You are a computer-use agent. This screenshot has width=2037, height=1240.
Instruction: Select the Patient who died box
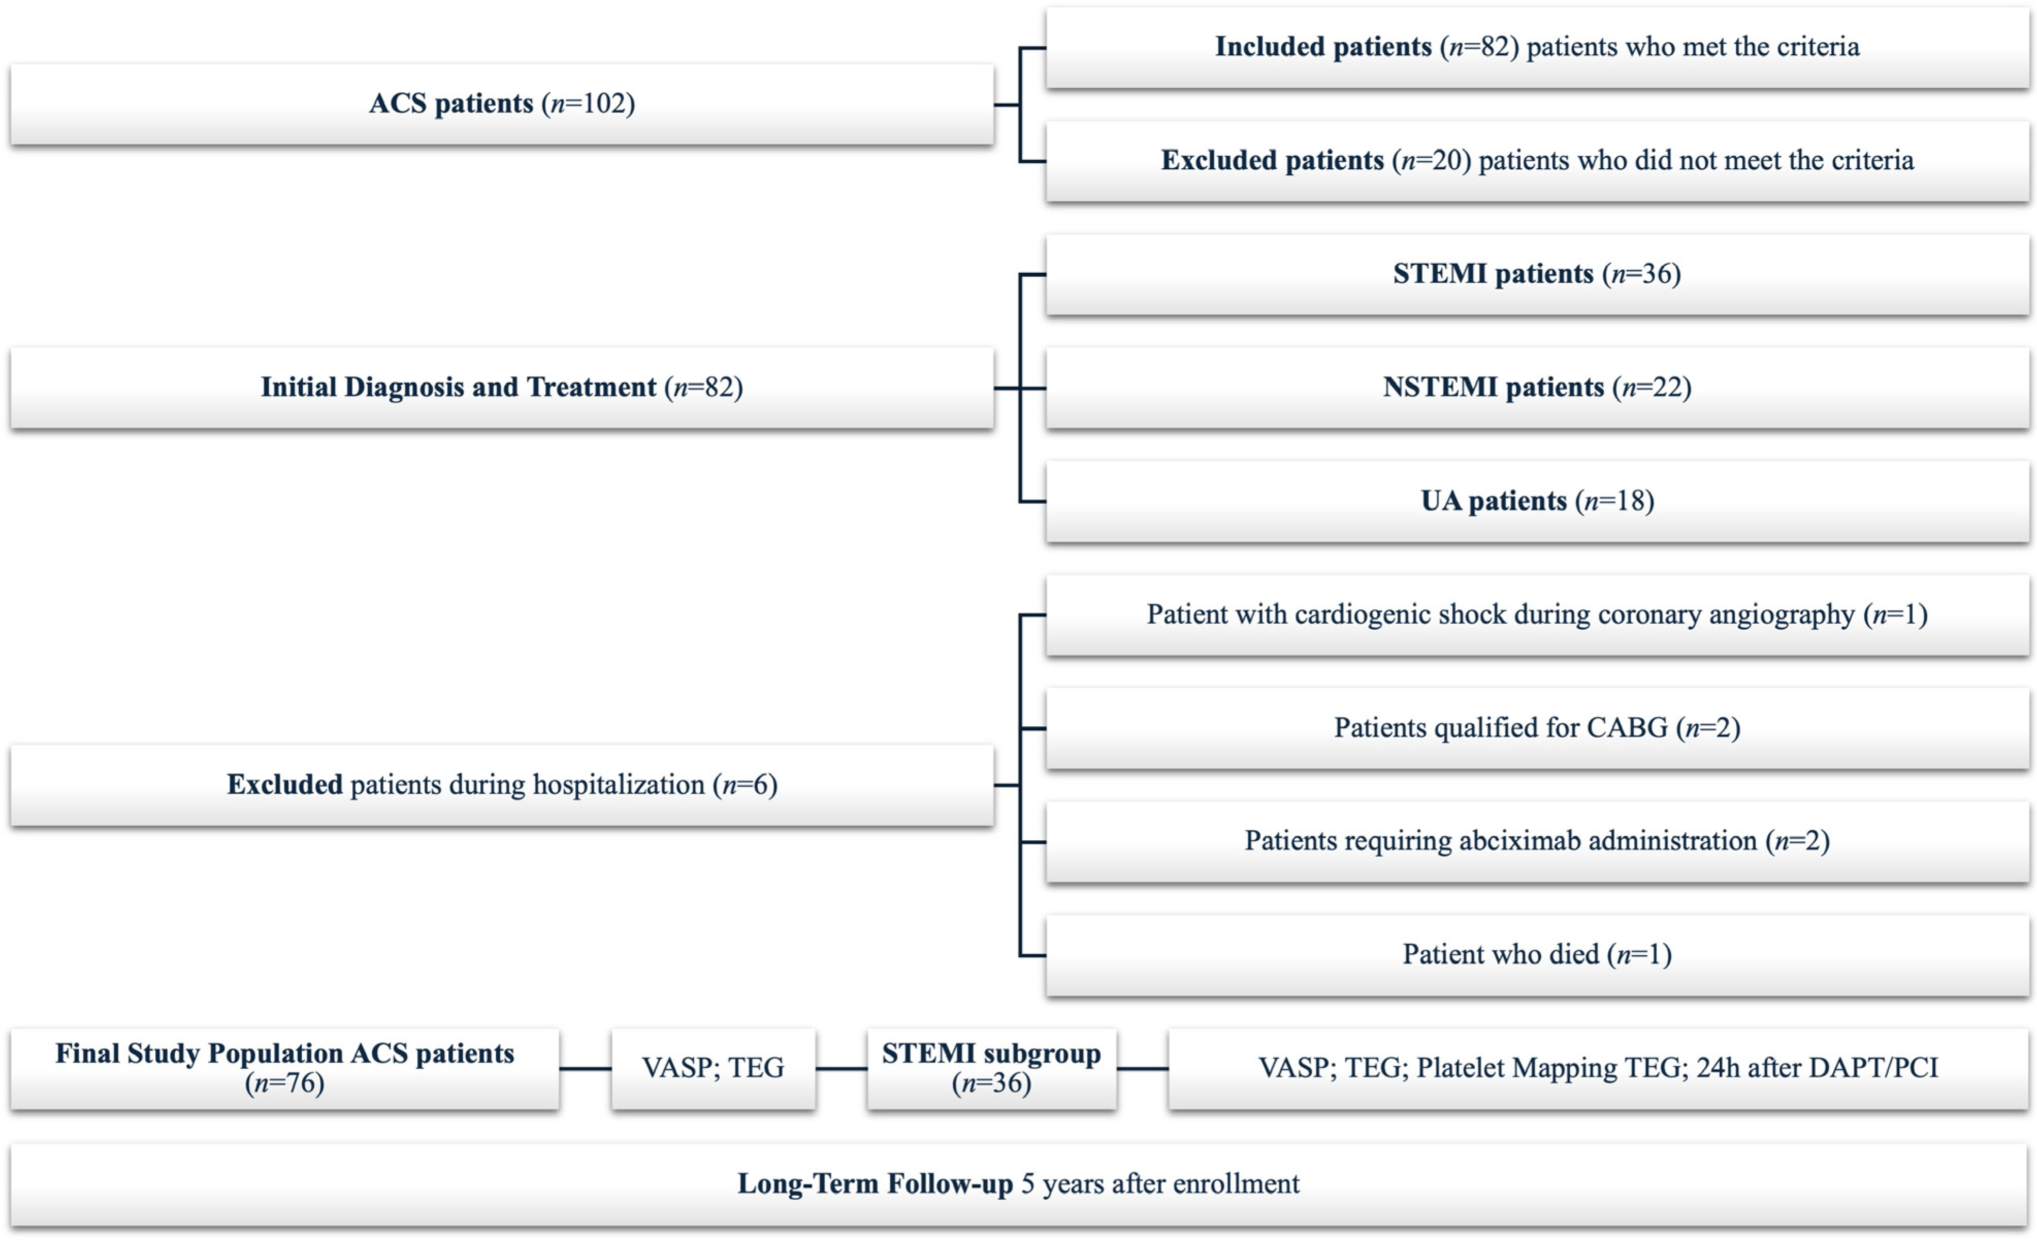(x=1537, y=955)
